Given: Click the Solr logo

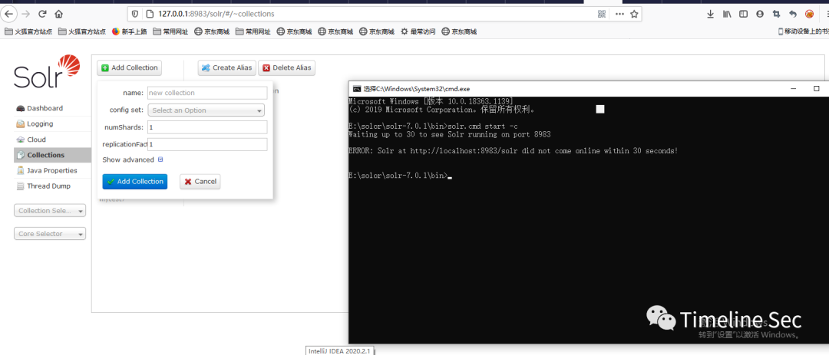Looking at the screenshot, I should (x=47, y=72).
